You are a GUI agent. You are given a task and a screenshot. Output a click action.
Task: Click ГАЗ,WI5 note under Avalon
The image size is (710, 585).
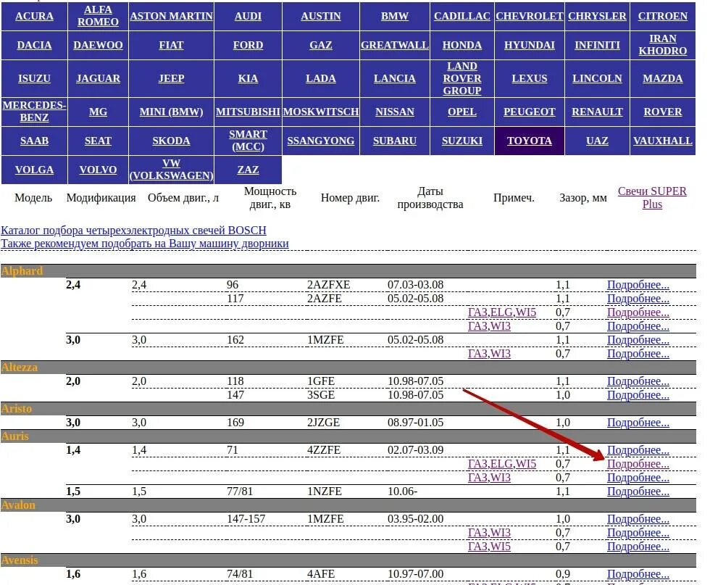tap(489, 546)
